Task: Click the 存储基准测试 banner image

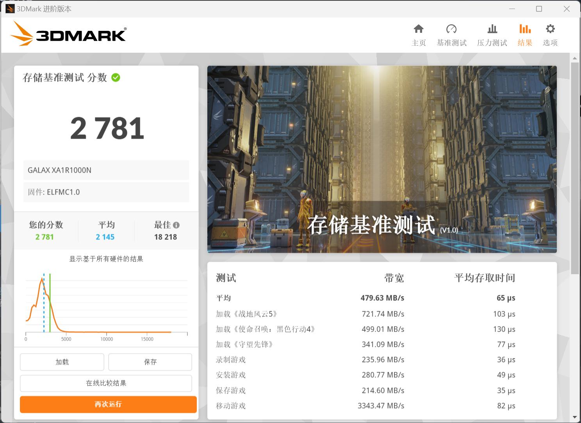Action: (x=382, y=159)
